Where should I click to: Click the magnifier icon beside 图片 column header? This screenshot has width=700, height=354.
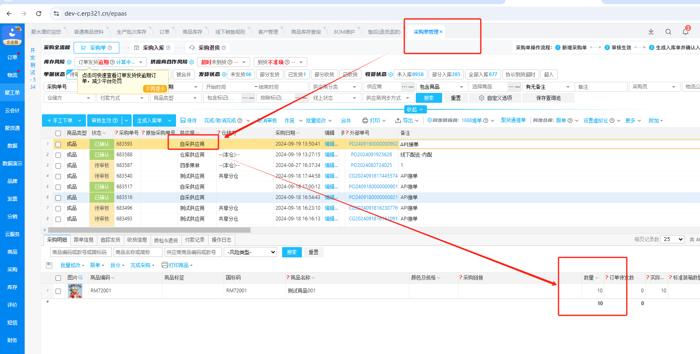click(x=81, y=278)
